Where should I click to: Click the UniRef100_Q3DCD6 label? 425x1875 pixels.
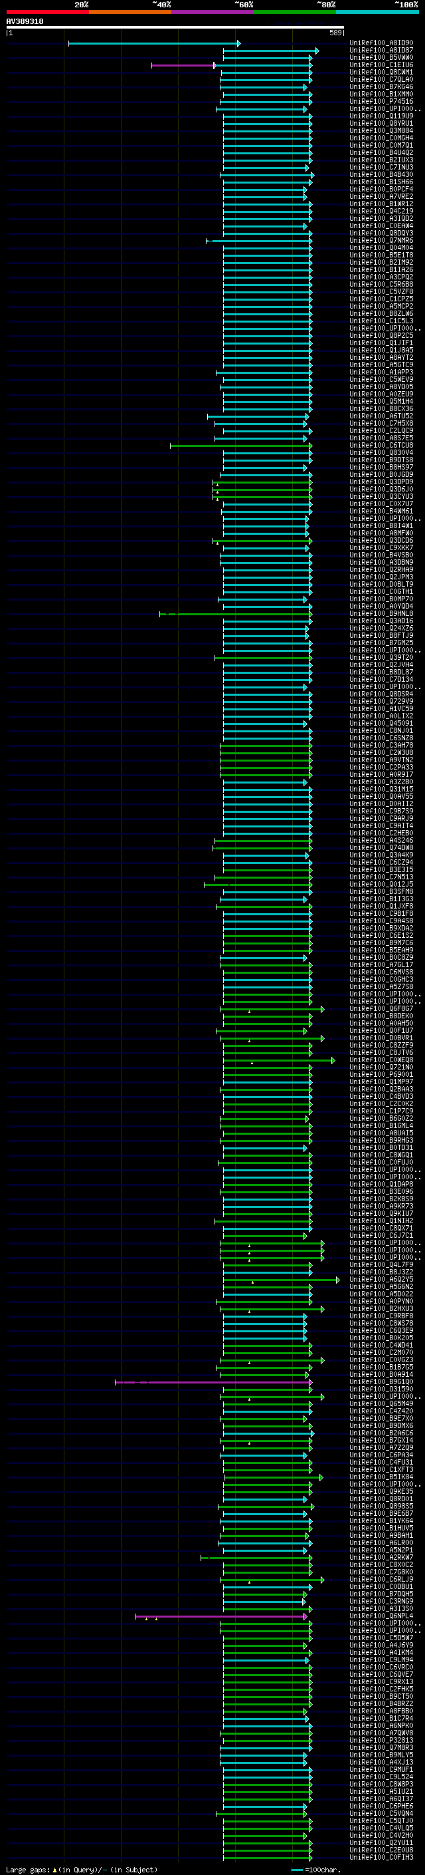click(x=381, y=540)
